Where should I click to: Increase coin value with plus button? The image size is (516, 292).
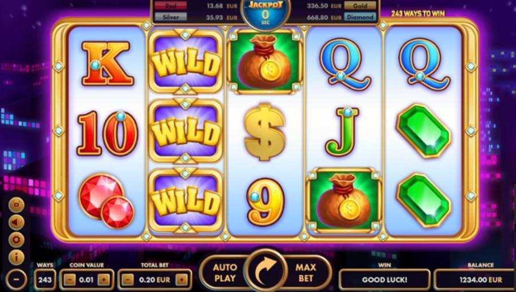tap(103, 280)
